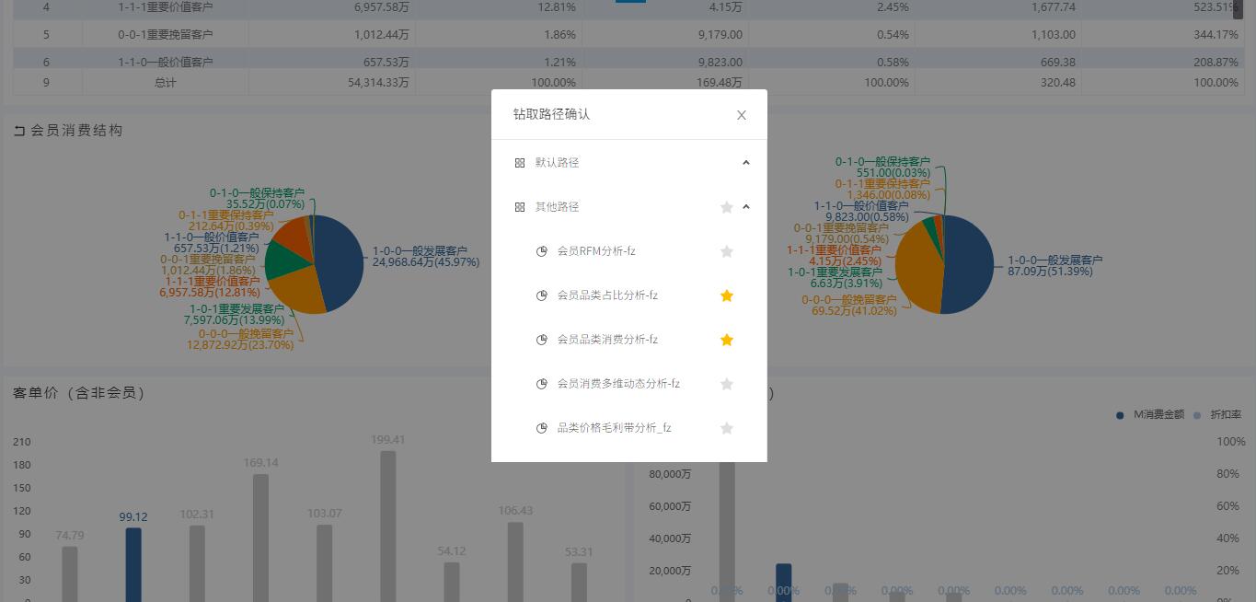Click the pie chart icon beside 会员RFM分析-fz
This screenshot has height=602, width=1256.
click(x=541, y=250)
